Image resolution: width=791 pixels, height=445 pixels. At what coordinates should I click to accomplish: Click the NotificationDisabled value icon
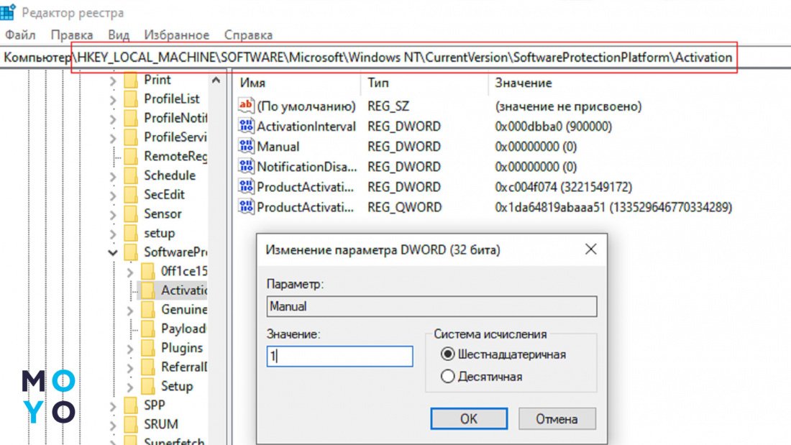247,167
